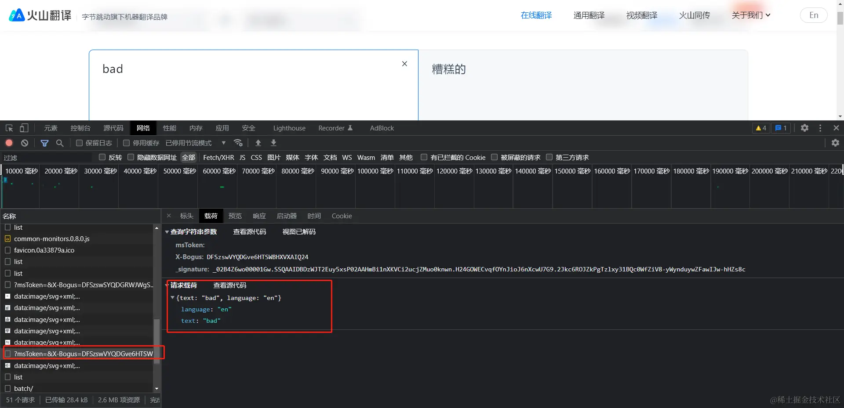Screen dimensions: 844x408
Task: Switch language with En button
Action: coord(814,15)
